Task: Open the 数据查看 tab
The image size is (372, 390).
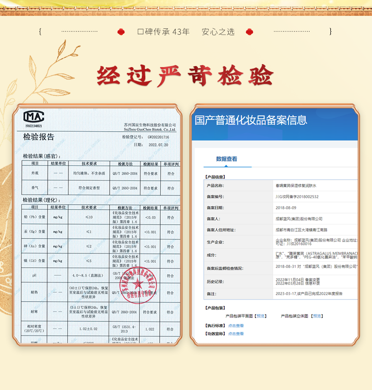Action: 227,159
